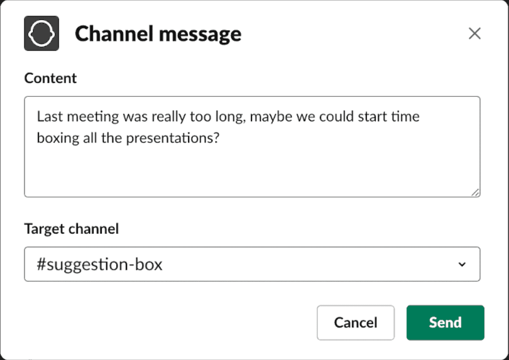Click the resize handle on the Content box

475,193
